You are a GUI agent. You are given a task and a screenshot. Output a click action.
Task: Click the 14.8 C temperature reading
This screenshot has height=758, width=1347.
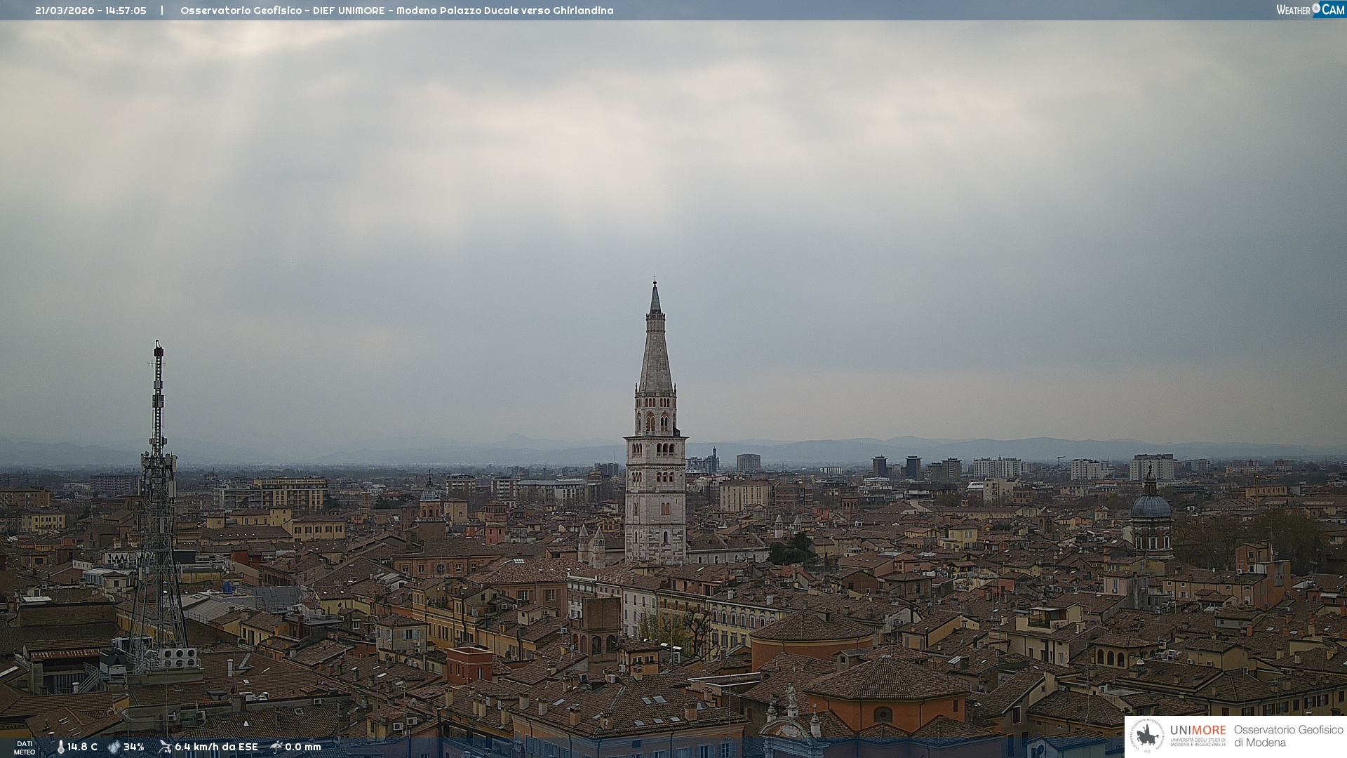pyautogui.click(x=83, y=747)
